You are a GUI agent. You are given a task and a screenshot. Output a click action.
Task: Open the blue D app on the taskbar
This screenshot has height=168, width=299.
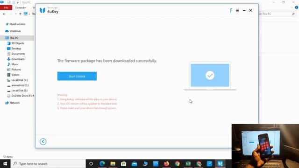[156, 164]
